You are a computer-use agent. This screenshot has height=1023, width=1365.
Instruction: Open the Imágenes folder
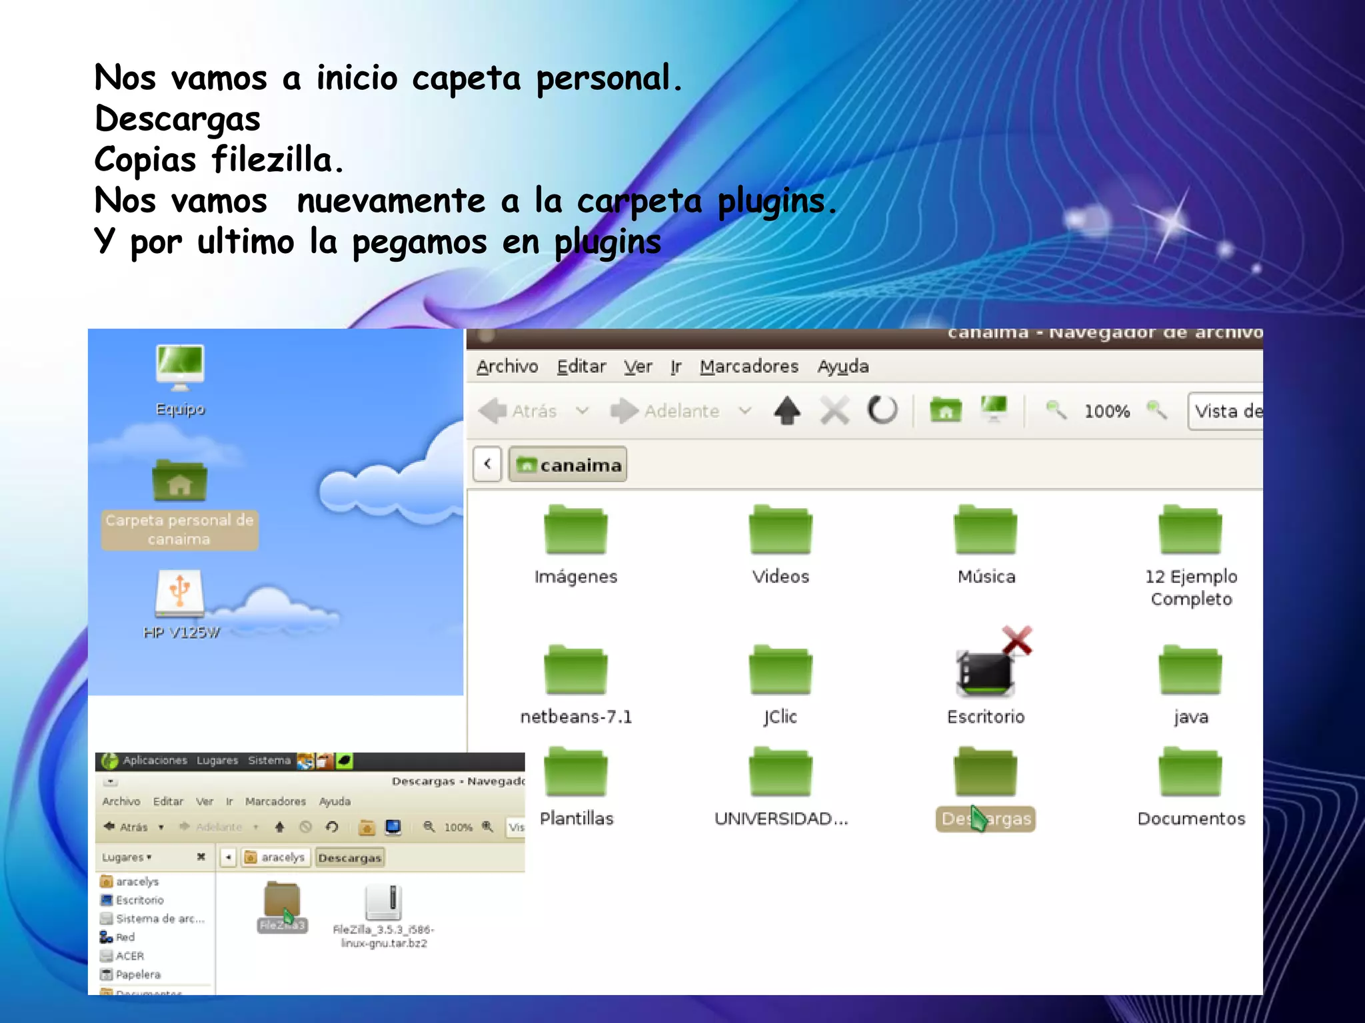tap(576, 545)
